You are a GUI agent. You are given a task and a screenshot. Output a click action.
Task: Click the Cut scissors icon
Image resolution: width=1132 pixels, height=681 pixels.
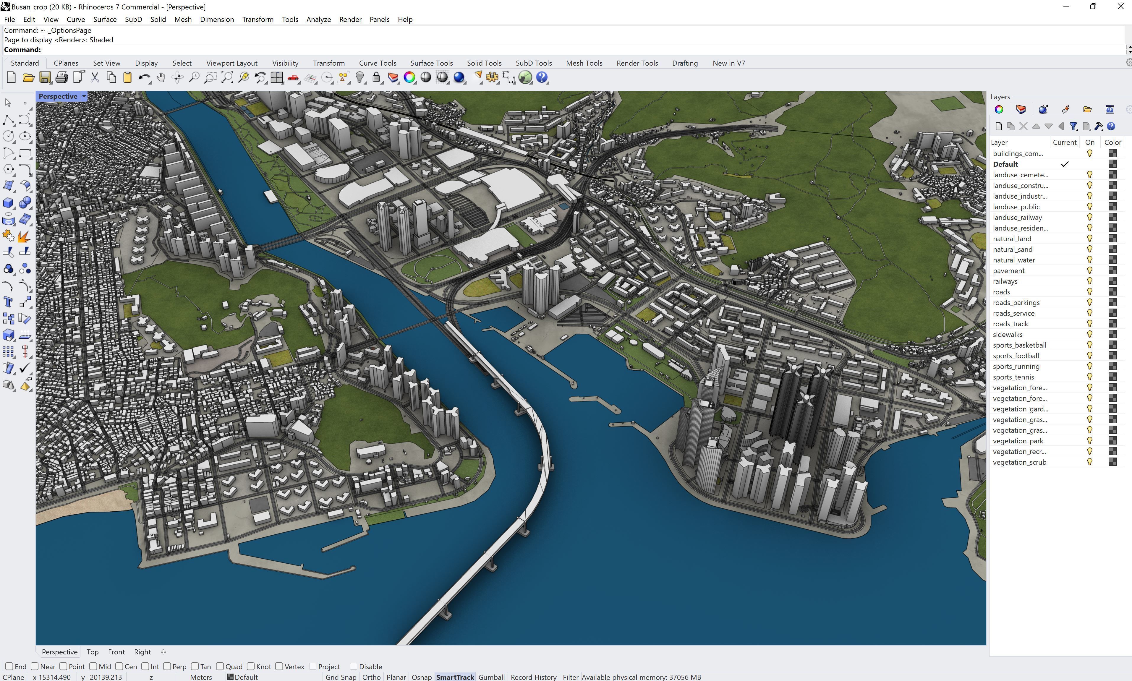(x=95, y=77)
